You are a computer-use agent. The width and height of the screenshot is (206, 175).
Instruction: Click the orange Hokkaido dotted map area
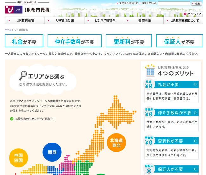(116, 113)
